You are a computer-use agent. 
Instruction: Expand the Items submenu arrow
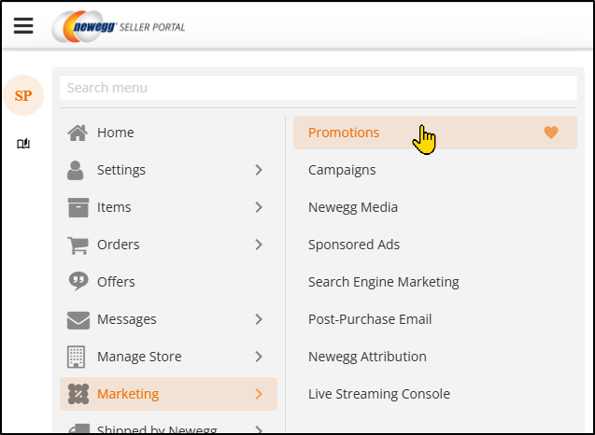[259, 207]
